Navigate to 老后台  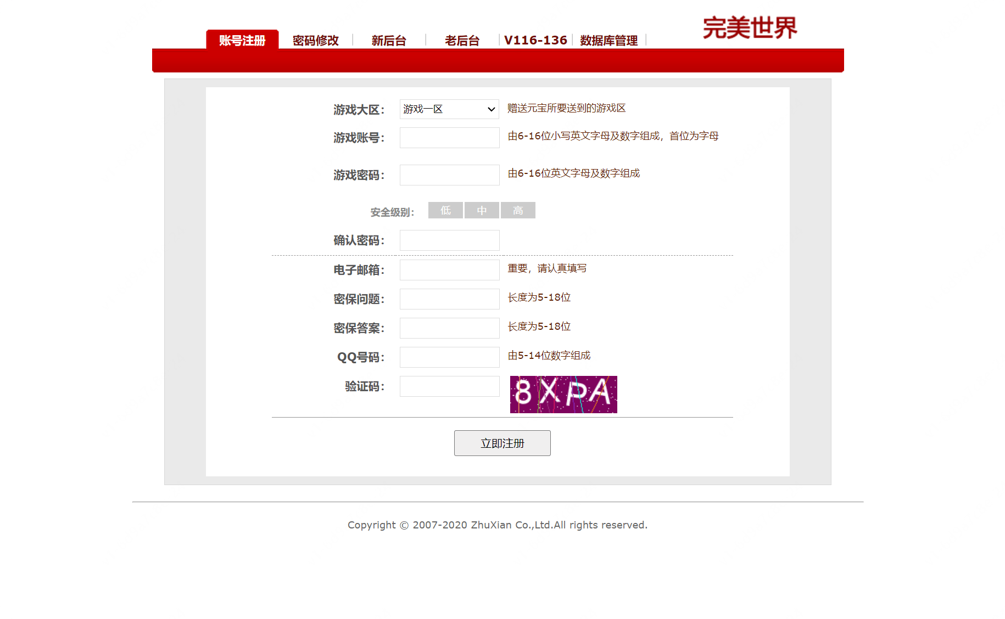(x=462, y=40)
